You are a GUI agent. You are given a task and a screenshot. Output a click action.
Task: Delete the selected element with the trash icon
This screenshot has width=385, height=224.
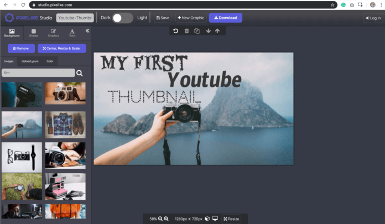pyautogui.click(x=186, y=31)
